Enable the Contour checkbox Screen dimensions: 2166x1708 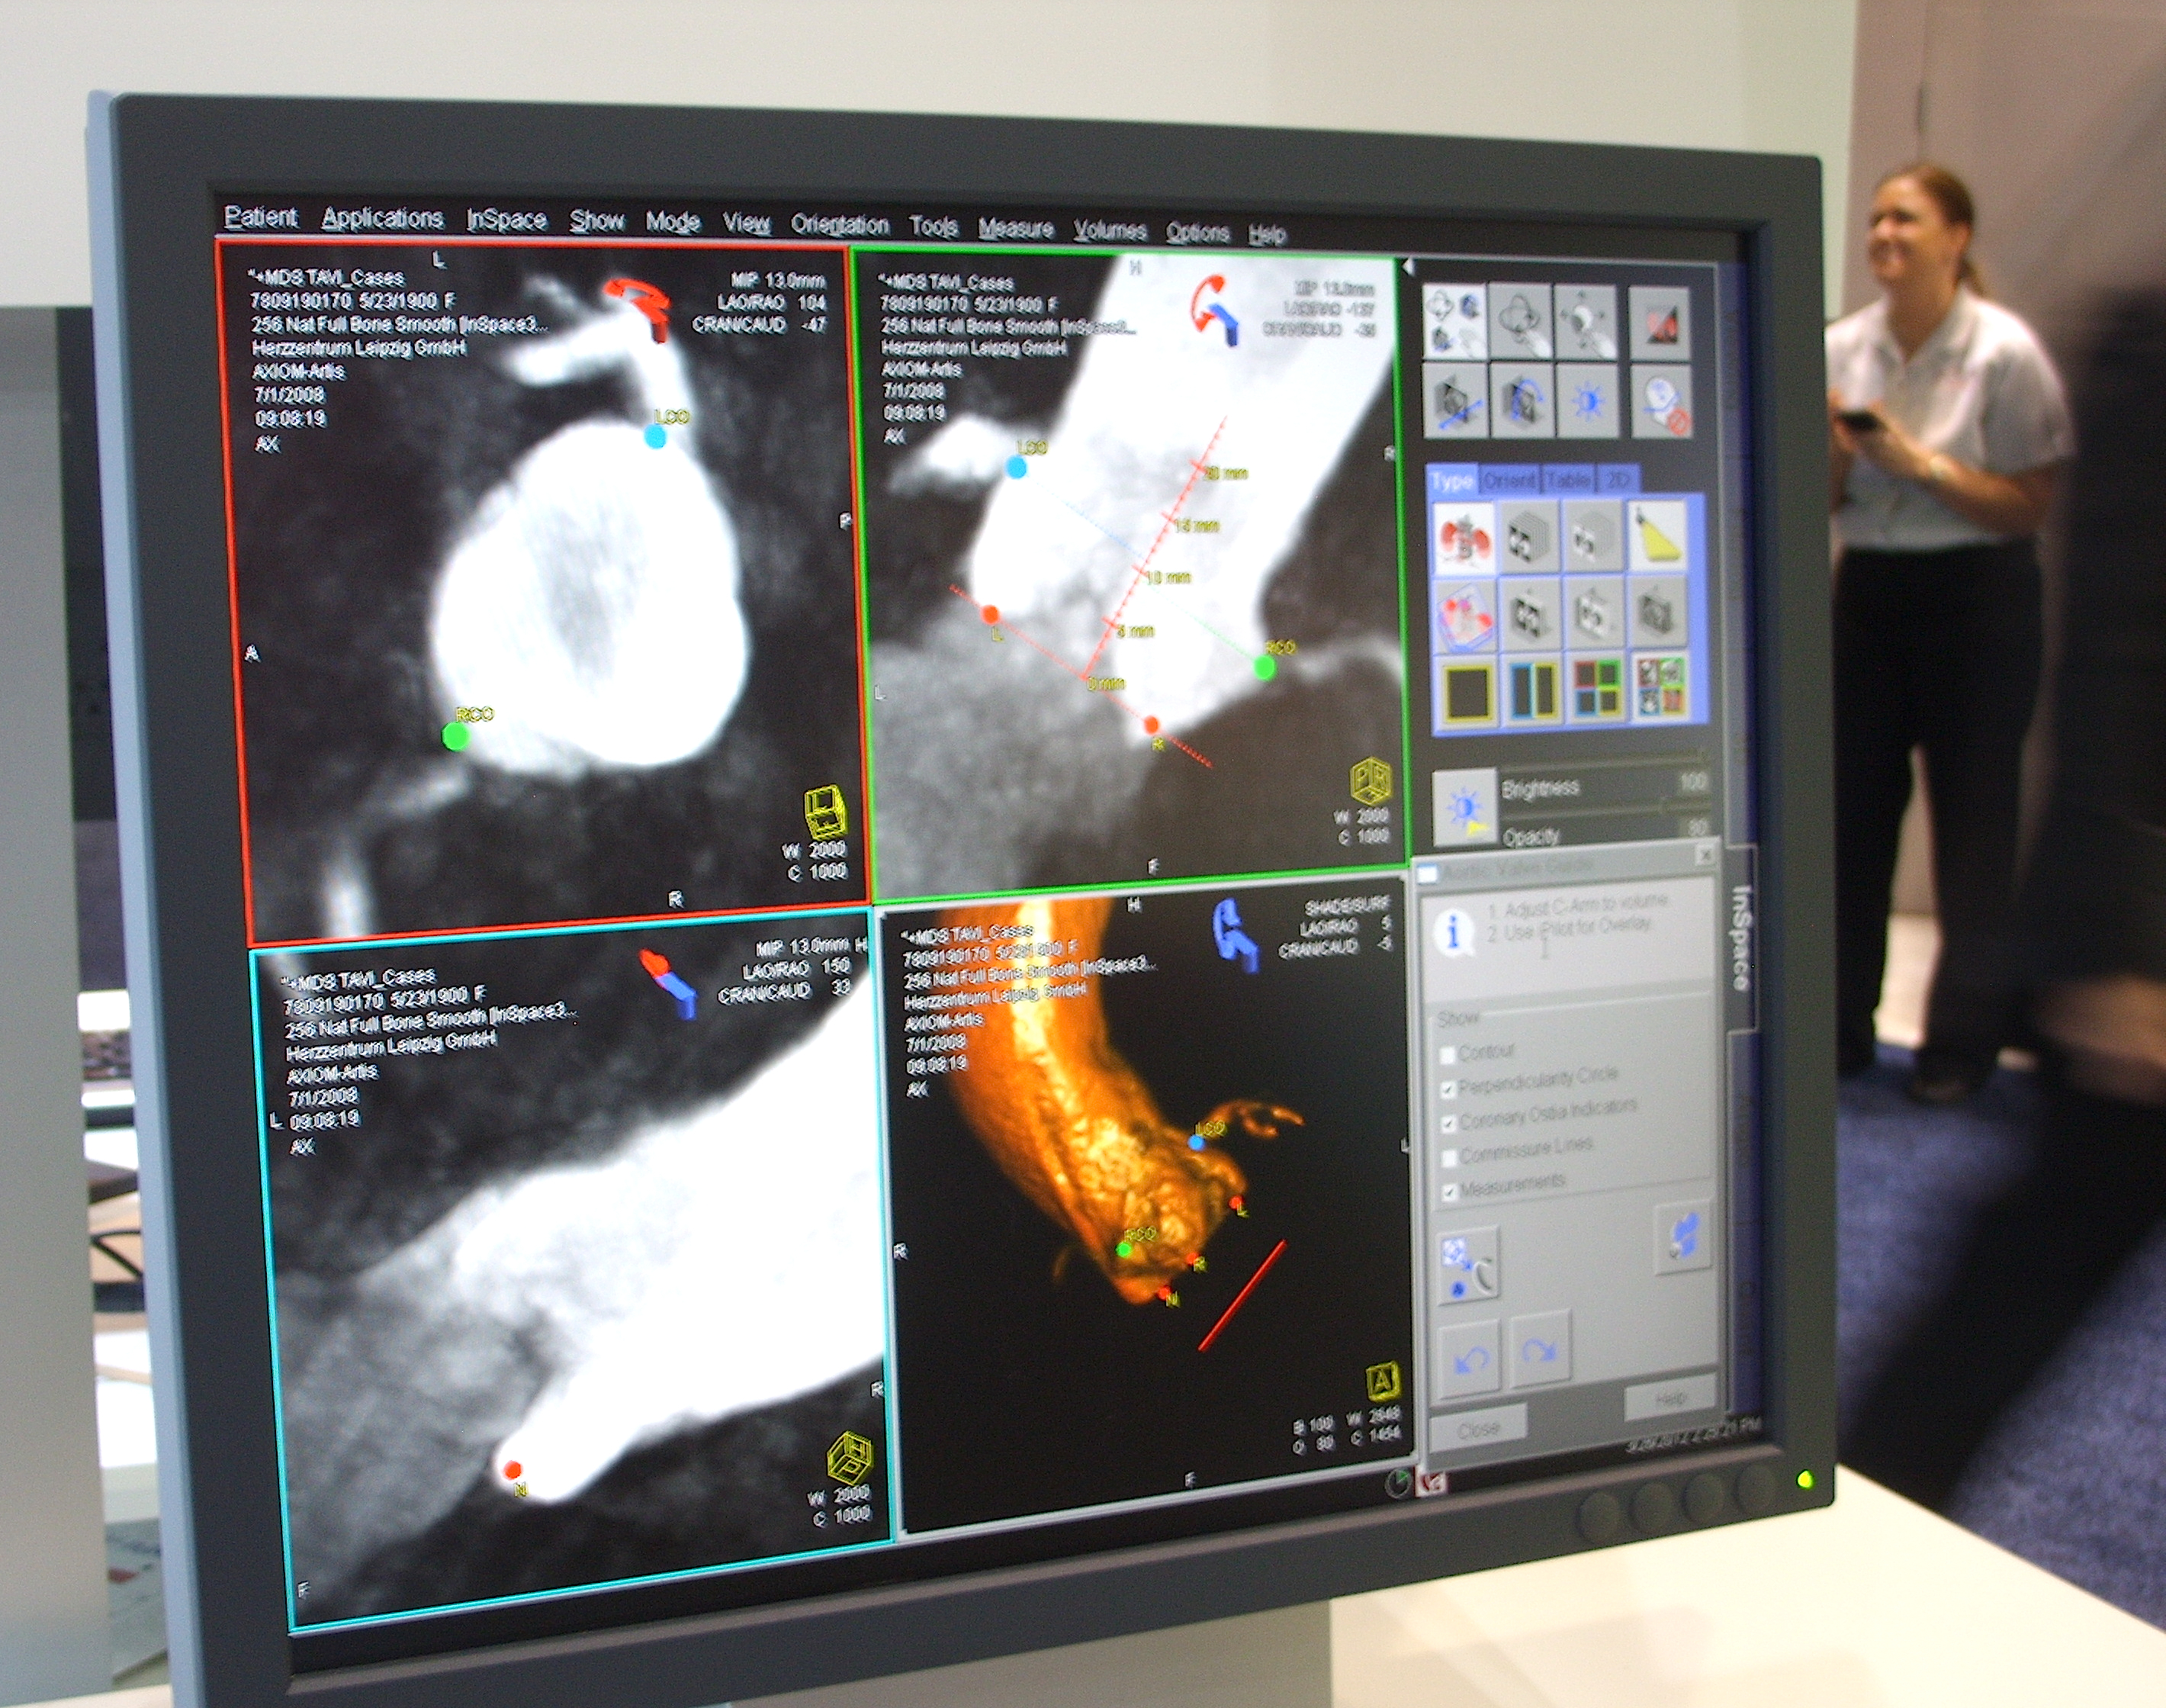tap(1448, 1055)
